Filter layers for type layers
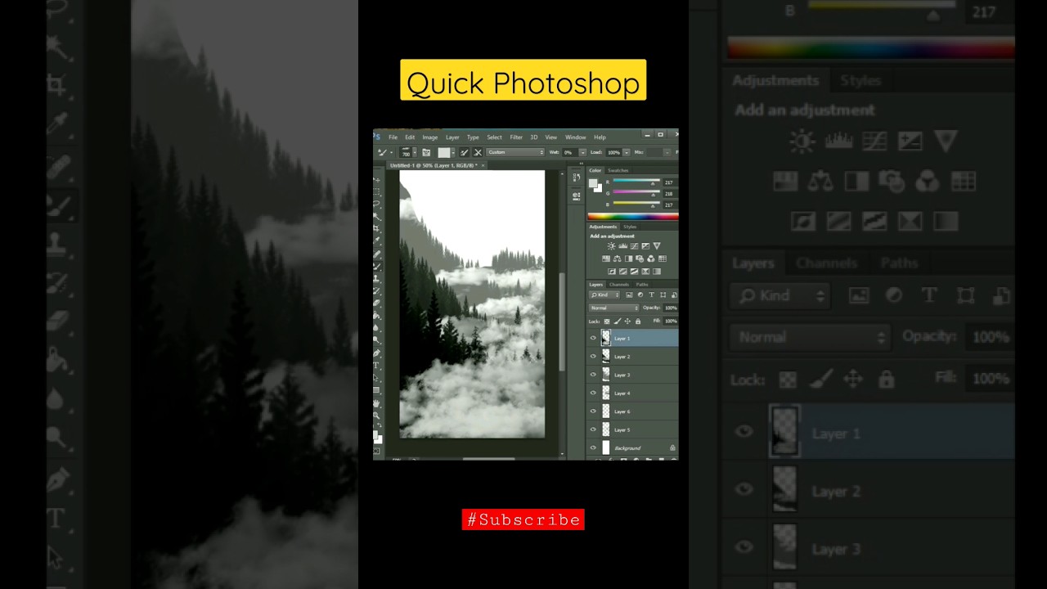 coord(651,294)
